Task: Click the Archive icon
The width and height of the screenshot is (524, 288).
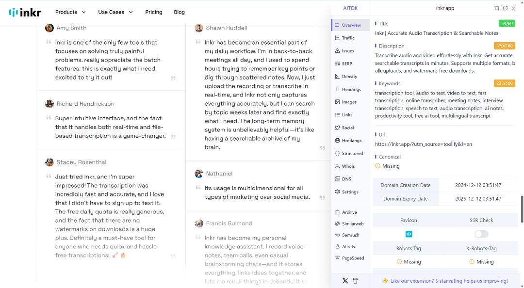Action: [338, 212]
